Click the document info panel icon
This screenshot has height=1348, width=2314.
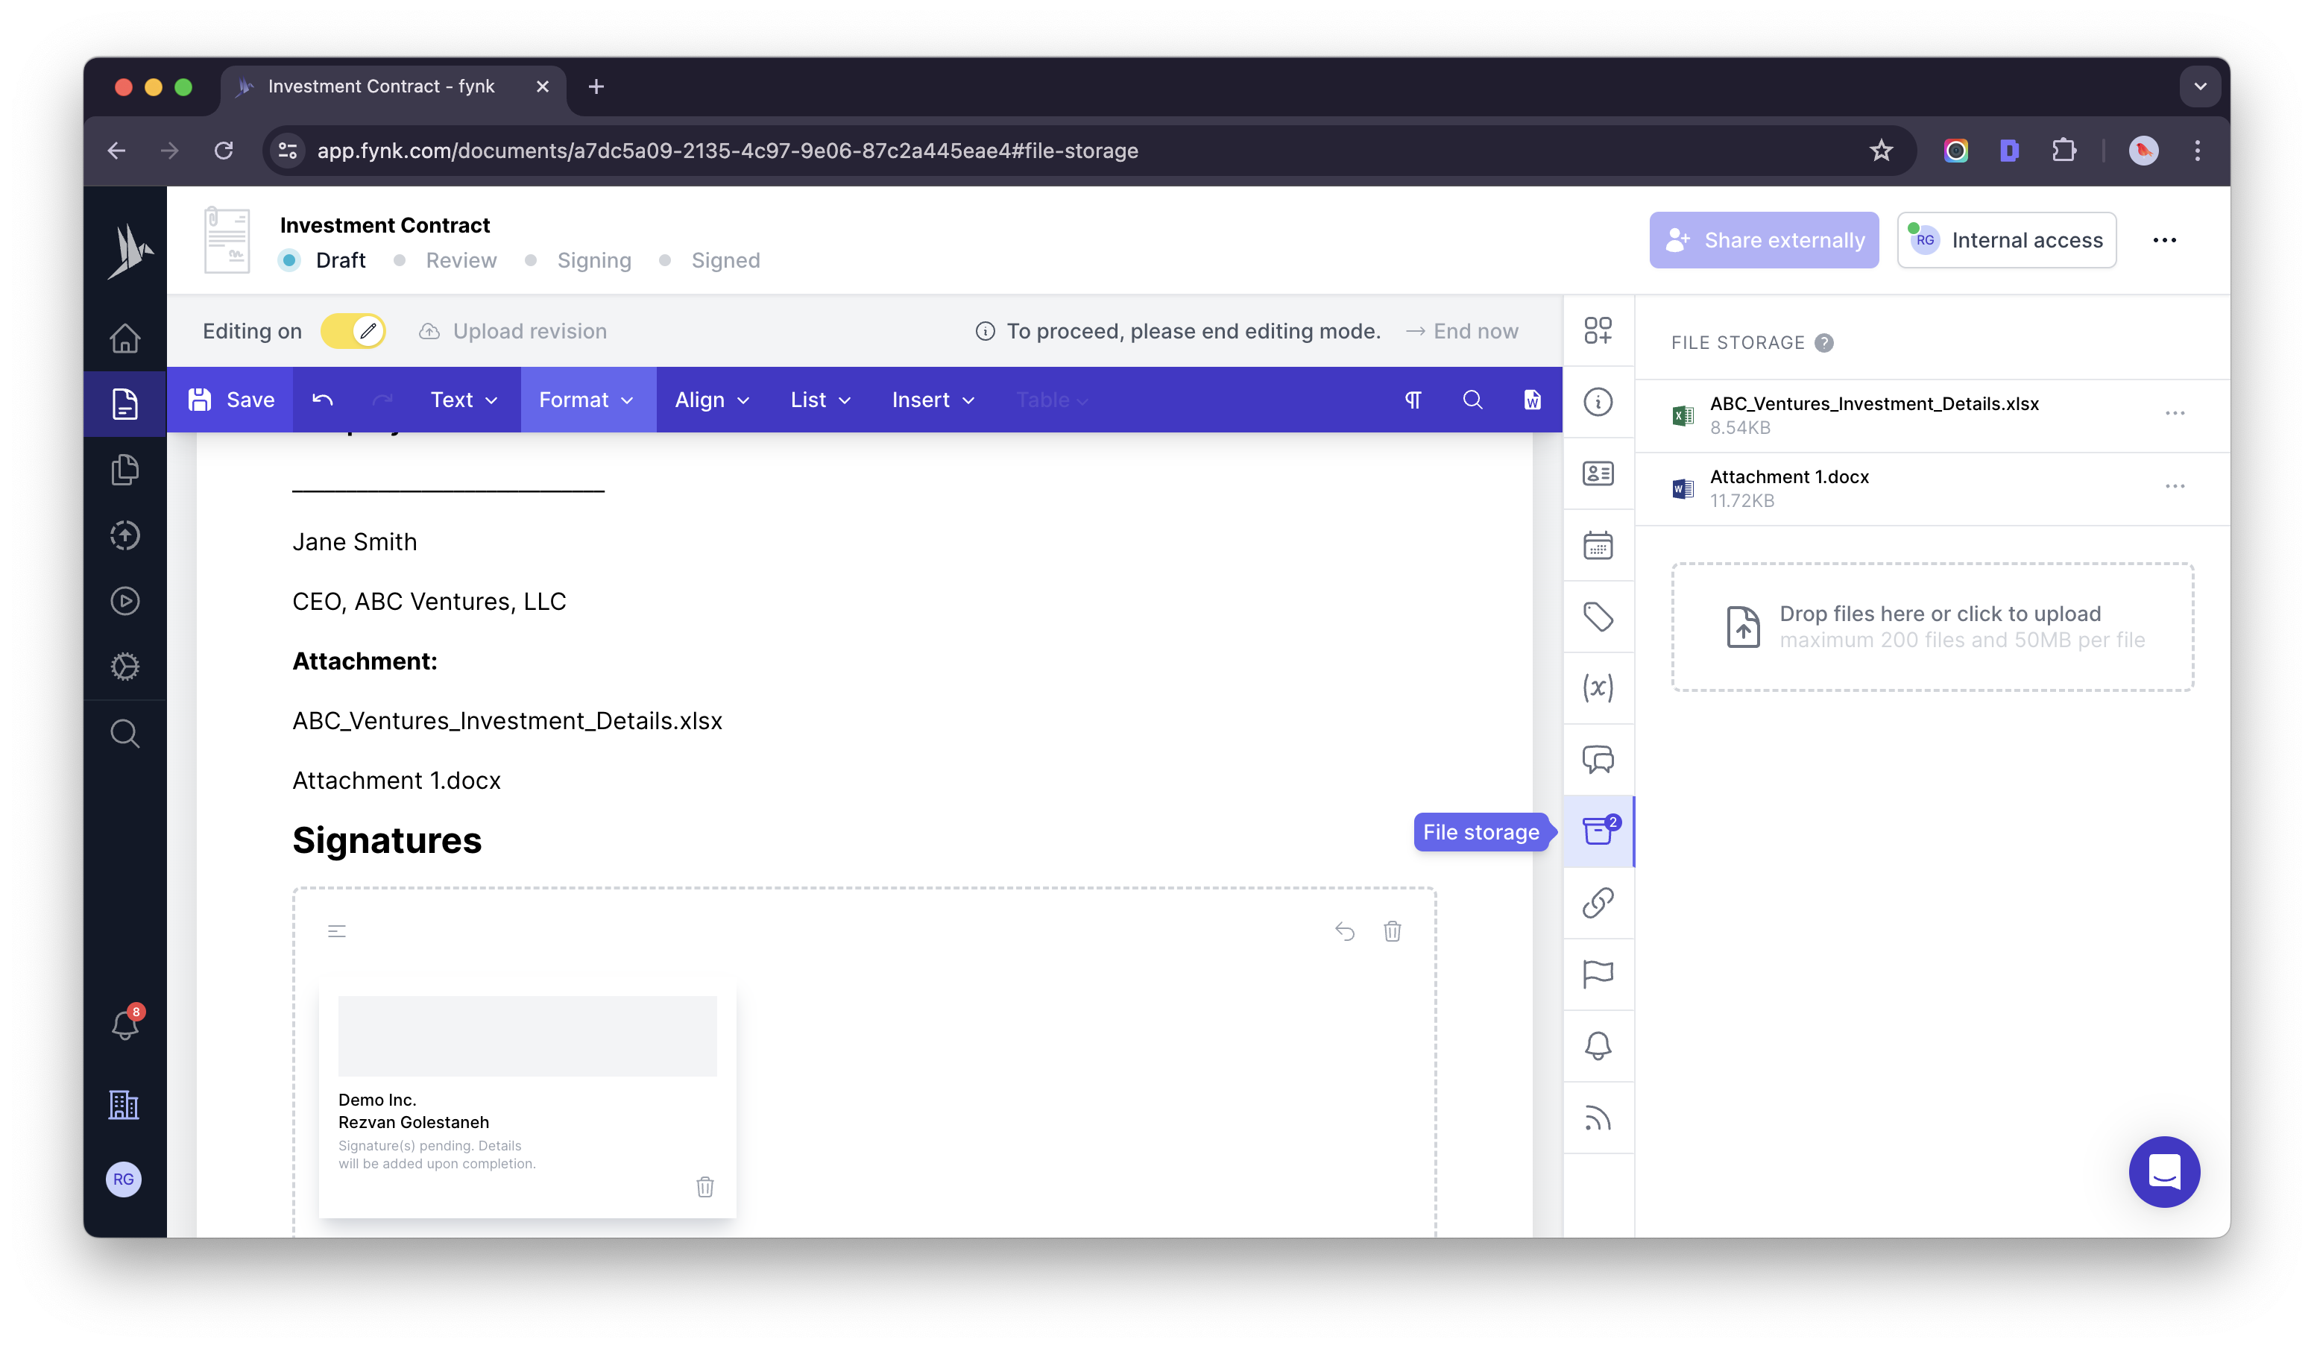point(1600,400)
